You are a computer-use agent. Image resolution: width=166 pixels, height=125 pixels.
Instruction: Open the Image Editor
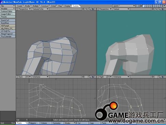point(8,14)
